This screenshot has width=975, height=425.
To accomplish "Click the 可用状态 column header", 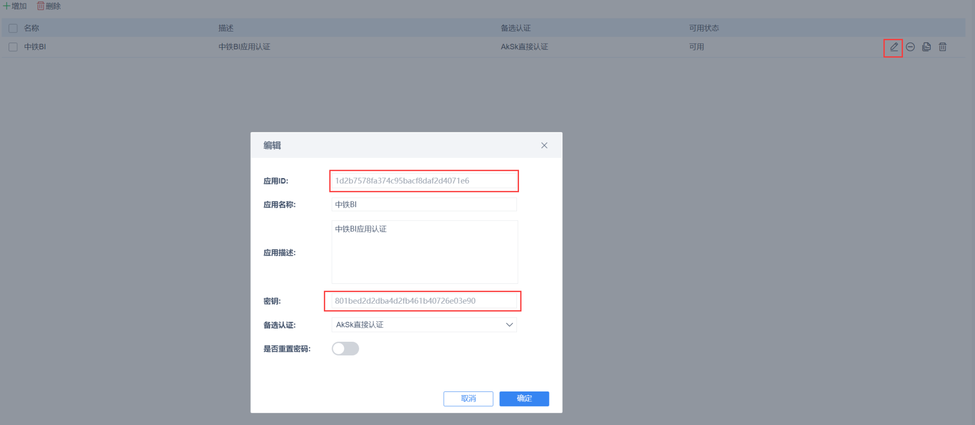I will point(704,28).
